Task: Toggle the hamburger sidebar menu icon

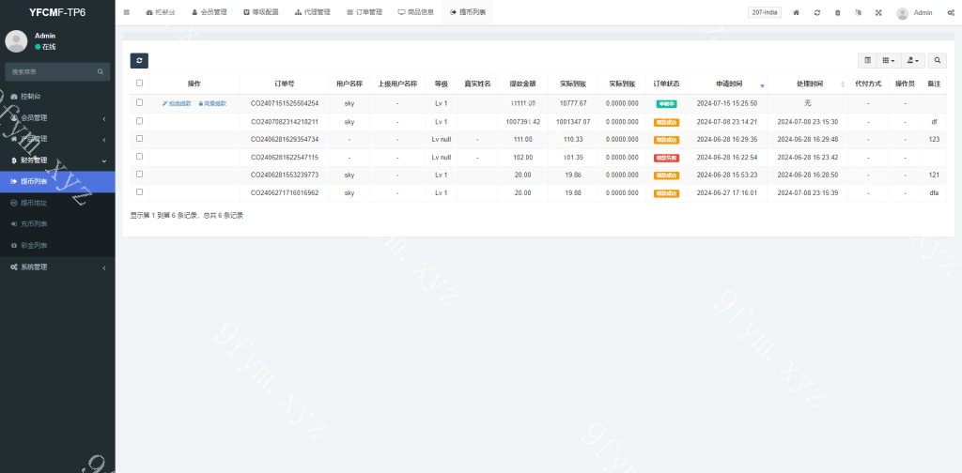Action: coord(127,12)
